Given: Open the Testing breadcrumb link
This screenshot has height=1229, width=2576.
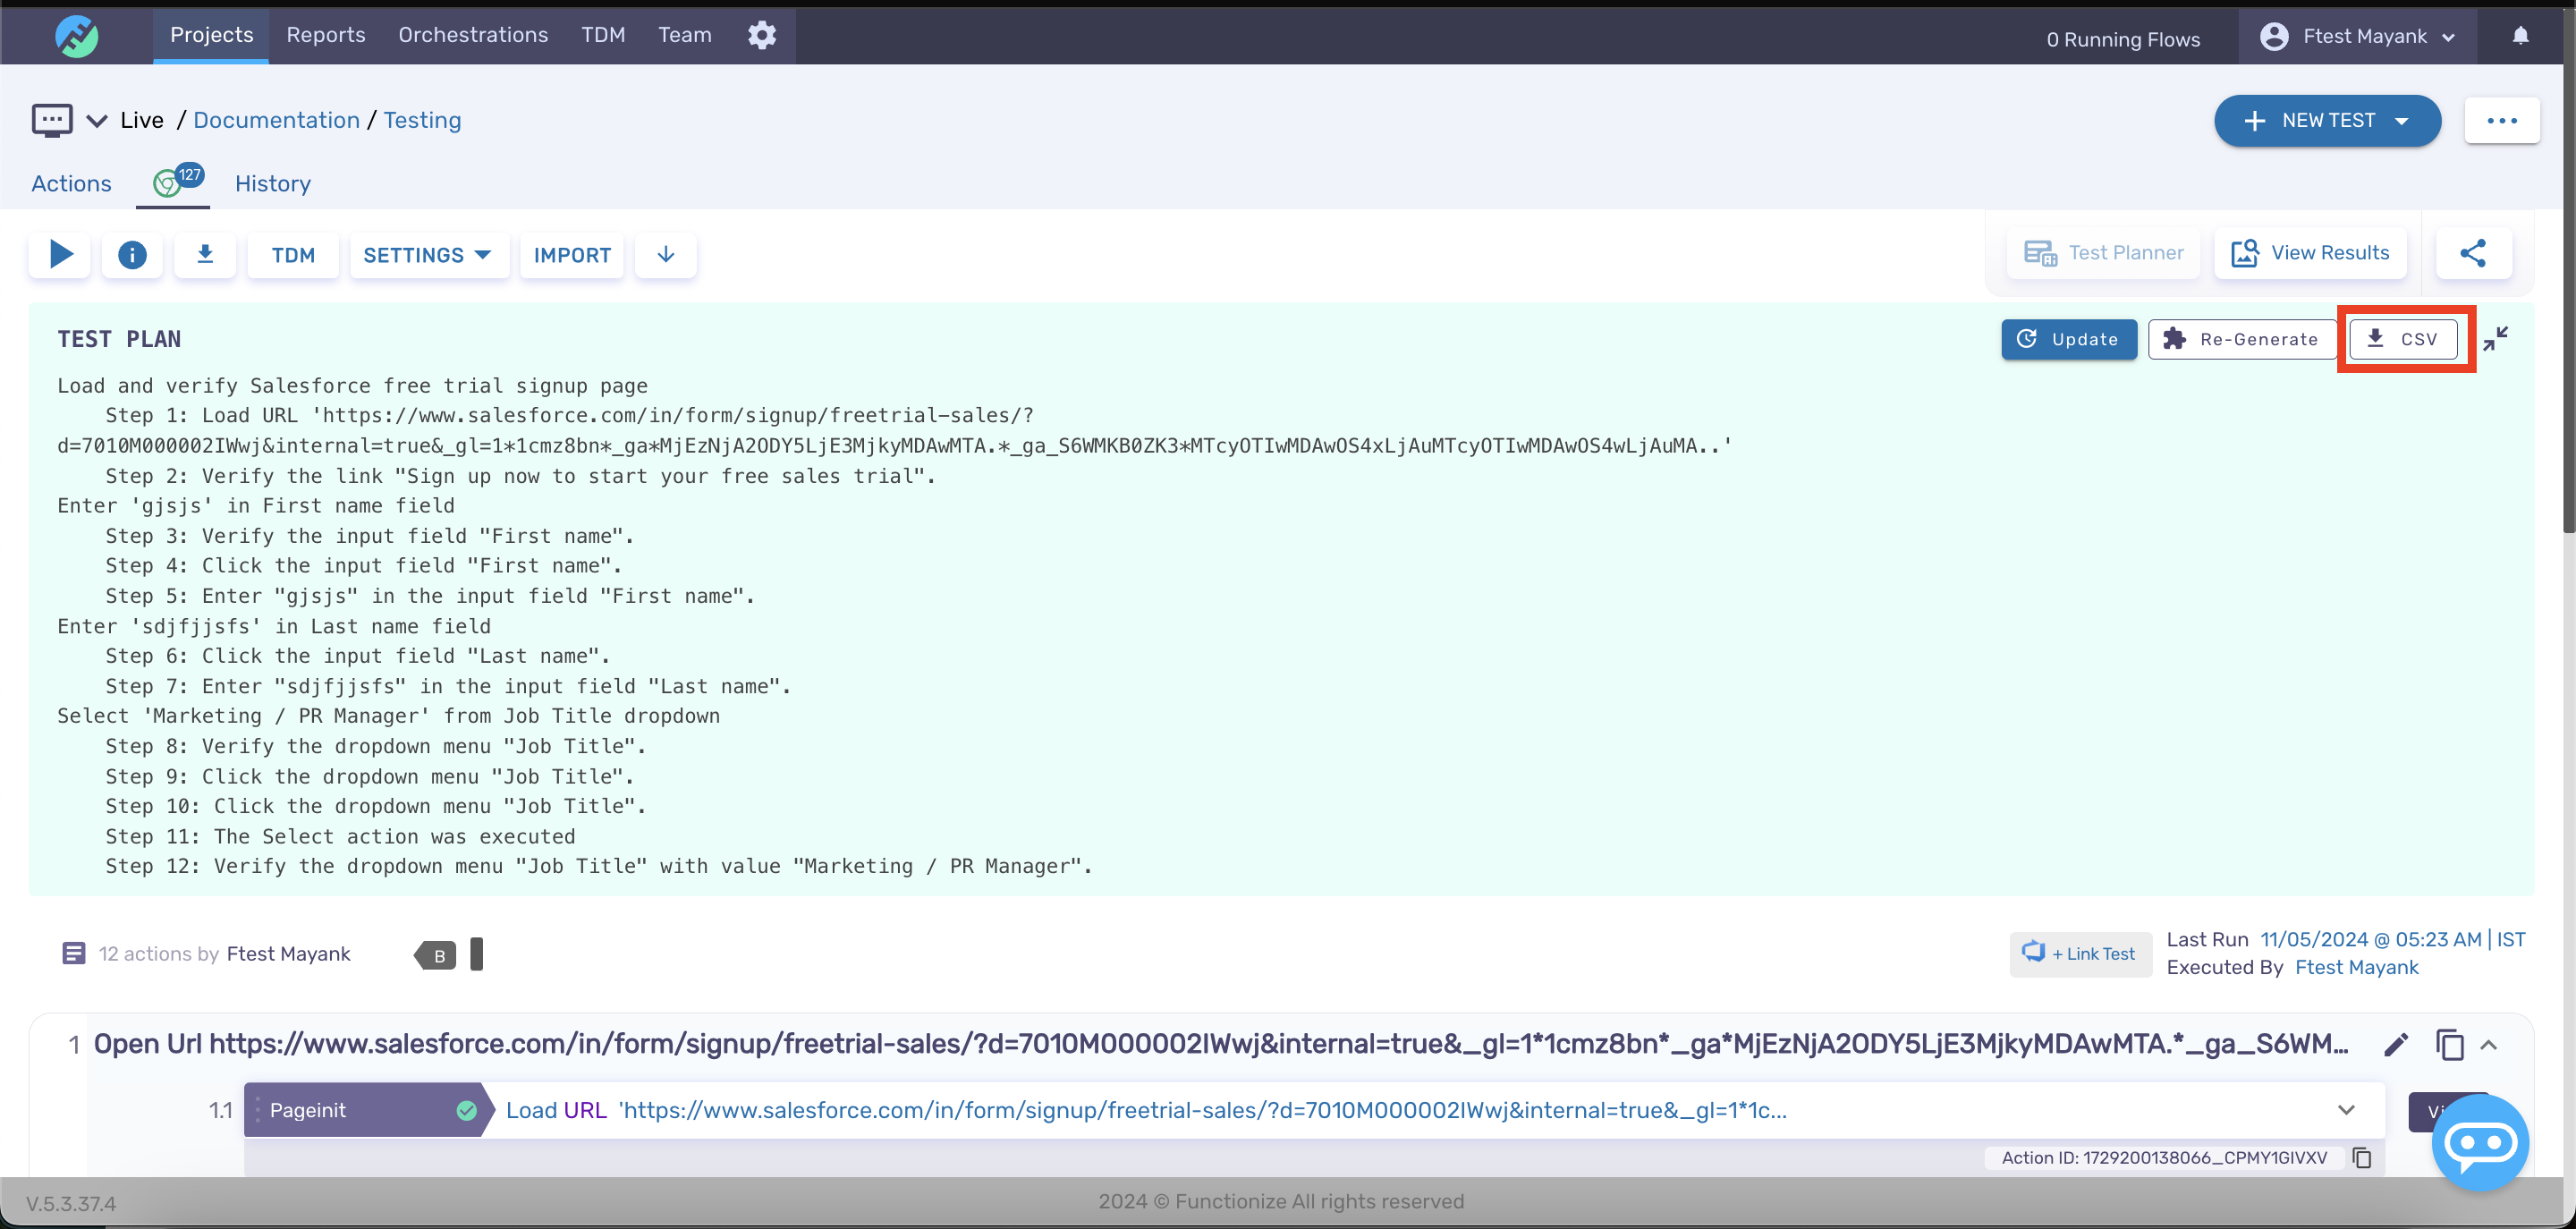Looking at the screenshot, I should tap(422, 121).
